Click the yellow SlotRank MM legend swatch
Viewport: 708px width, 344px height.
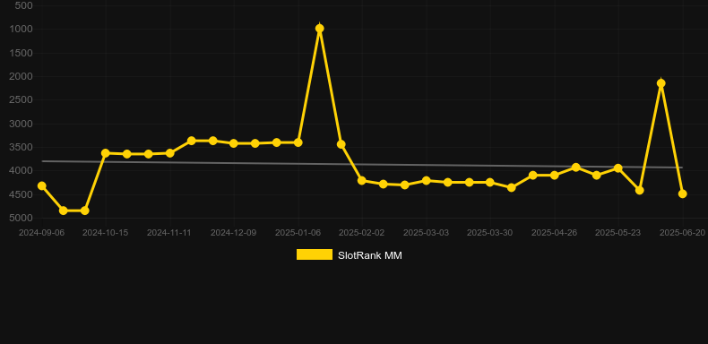315,254
